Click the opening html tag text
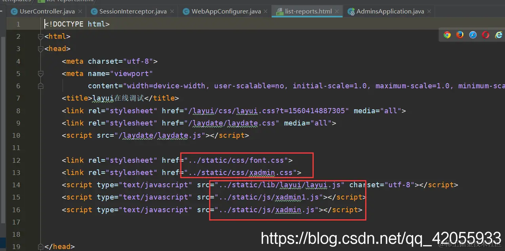This screenshot has width=505, height=251. [x=57, y=36]
